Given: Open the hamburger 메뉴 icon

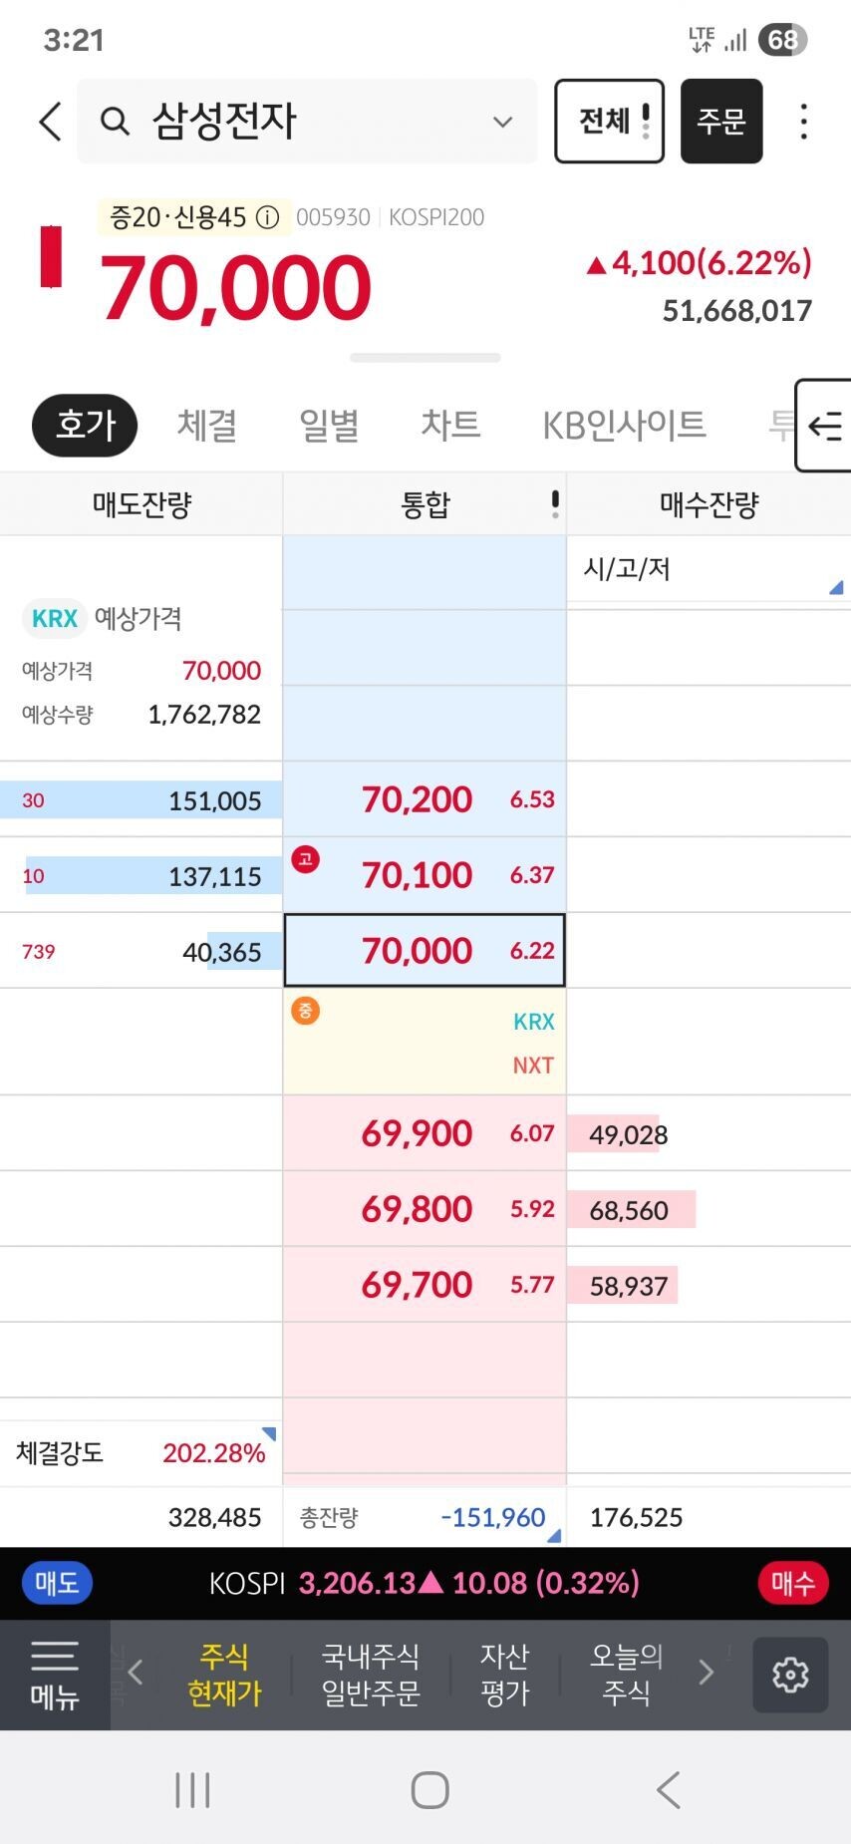Looking at the screenshot, I should pos(55,1674).
